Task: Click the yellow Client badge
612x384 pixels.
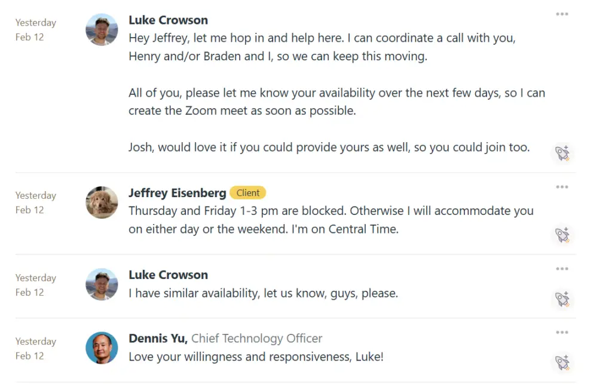Action: click(247, 193)
